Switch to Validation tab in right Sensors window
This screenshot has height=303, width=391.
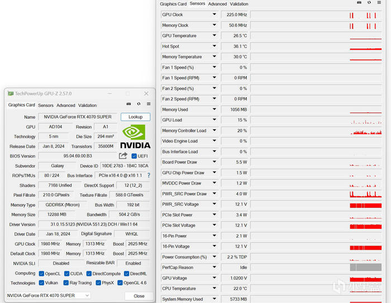coord(239,4)
